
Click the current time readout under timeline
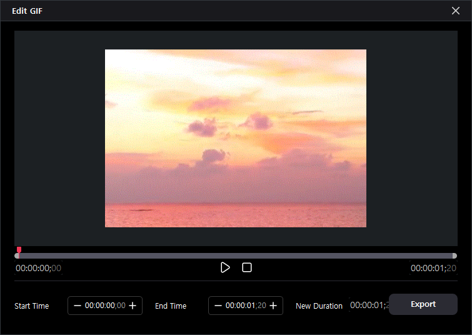pyautogui.click(x=38, y=268)
